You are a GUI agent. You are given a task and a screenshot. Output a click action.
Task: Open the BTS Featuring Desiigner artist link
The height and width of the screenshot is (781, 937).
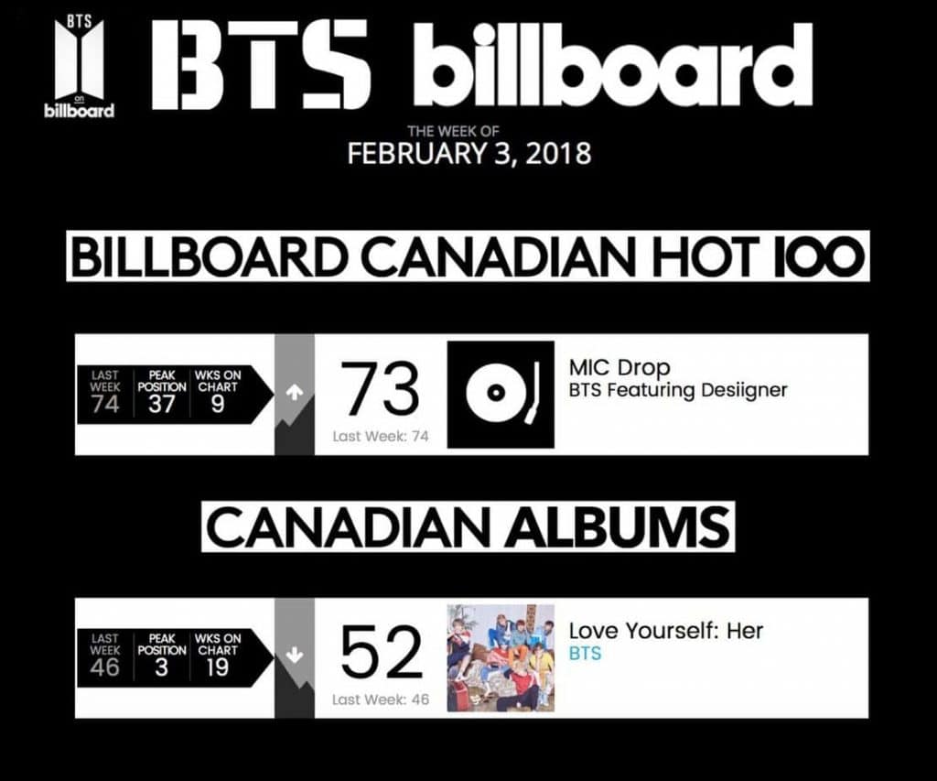point(678,391)
